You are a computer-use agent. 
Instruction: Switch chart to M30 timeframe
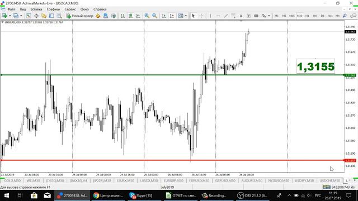click(x=300, y=16)
